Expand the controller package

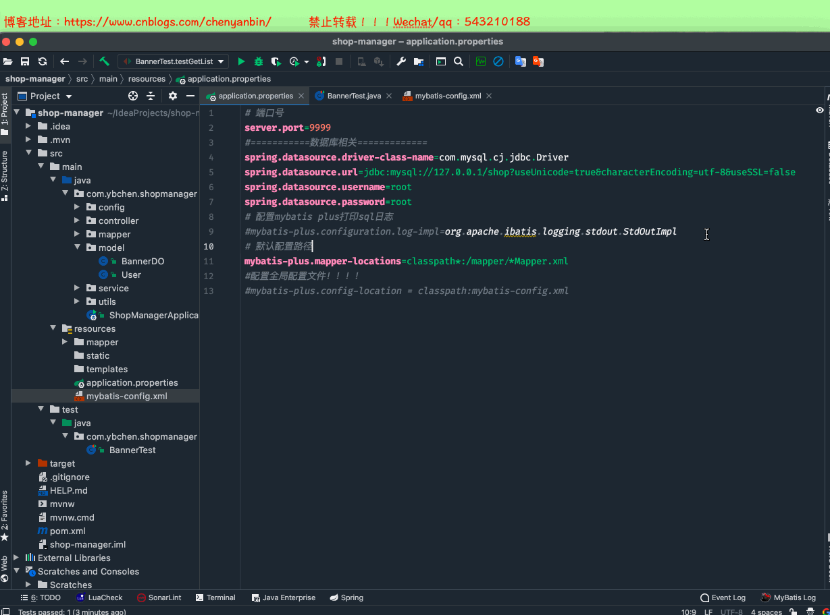click(76, 221)
